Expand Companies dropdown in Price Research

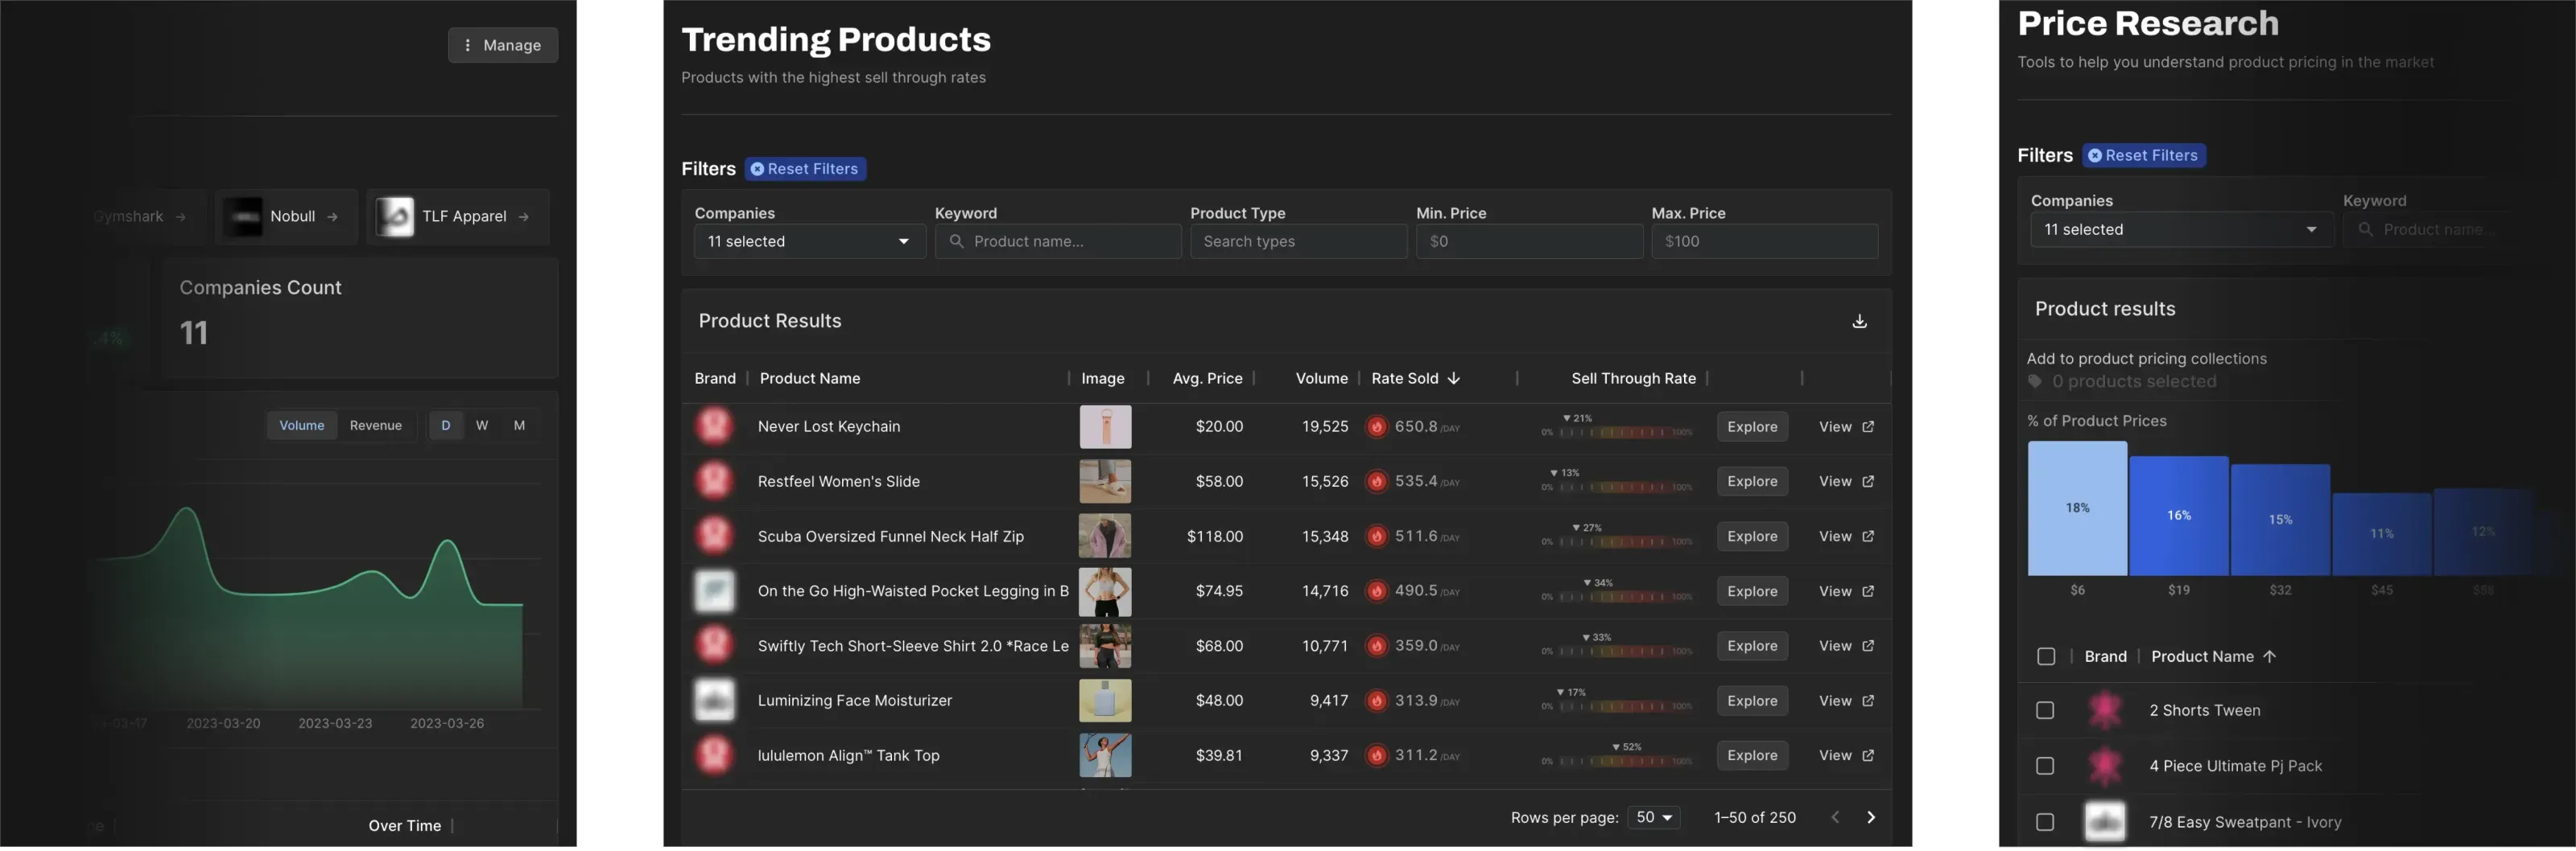2181,230
